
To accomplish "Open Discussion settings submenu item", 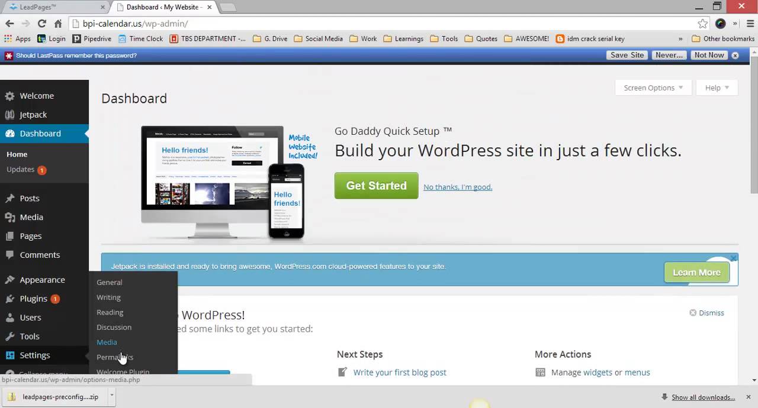I will (114, 327).
